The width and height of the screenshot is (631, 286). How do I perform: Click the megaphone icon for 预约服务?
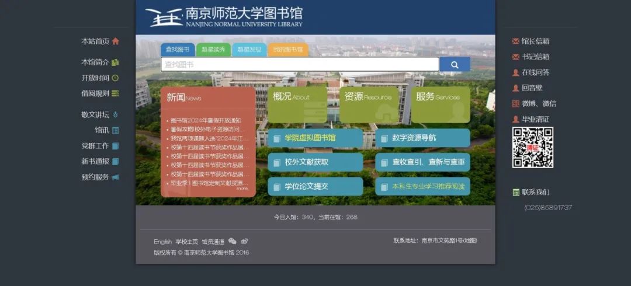[116, 177]
